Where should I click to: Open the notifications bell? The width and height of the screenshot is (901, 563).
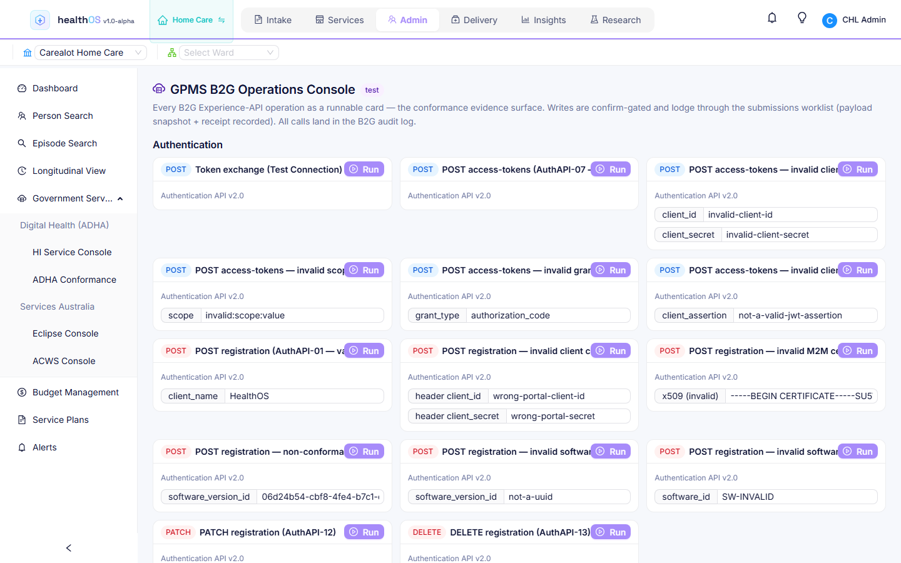coord(772,18)
